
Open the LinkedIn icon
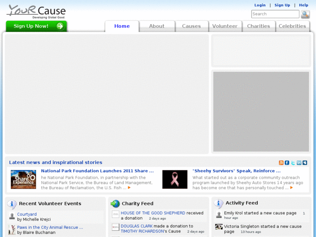pyautogui.click(x=299, y=163)
